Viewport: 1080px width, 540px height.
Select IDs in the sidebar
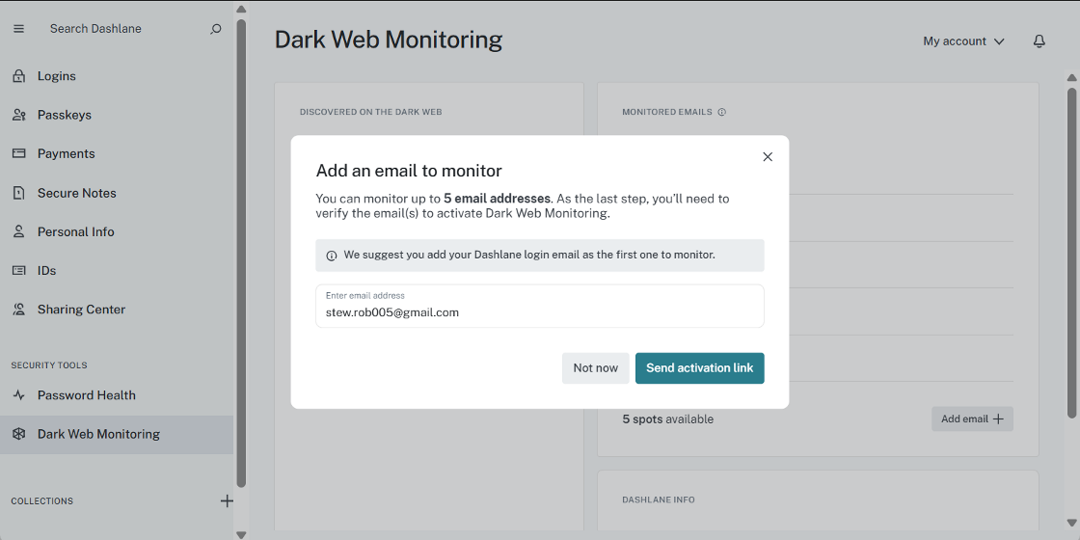46,271
